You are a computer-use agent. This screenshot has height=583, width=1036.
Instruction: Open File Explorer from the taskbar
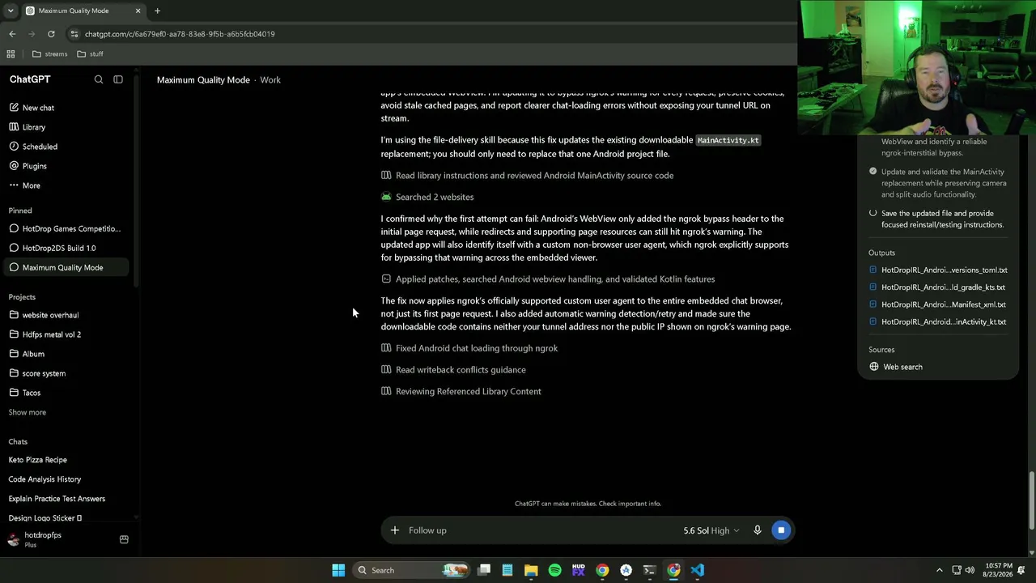[x=531, y=570]
